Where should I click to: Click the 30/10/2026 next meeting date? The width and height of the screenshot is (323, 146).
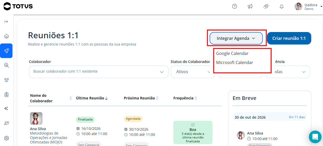tap(138, 129)
